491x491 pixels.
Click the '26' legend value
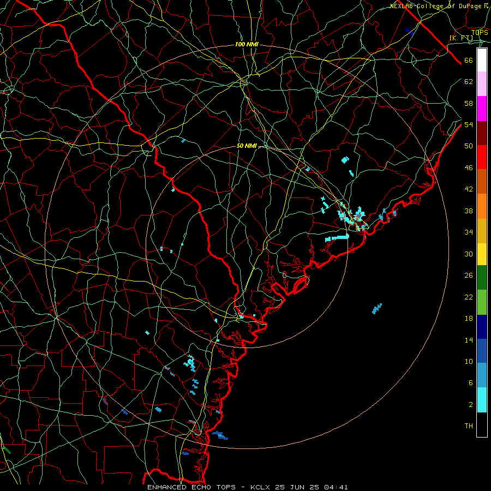469,276
